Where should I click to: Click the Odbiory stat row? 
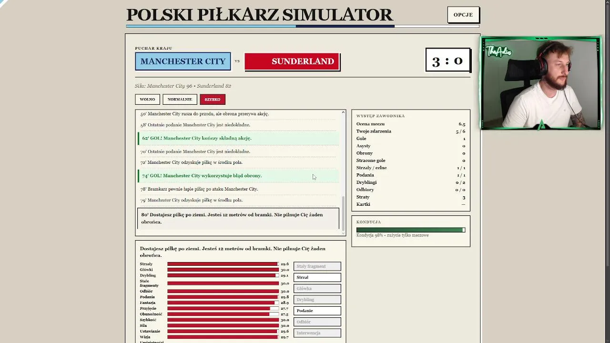[x=411, y=190]
